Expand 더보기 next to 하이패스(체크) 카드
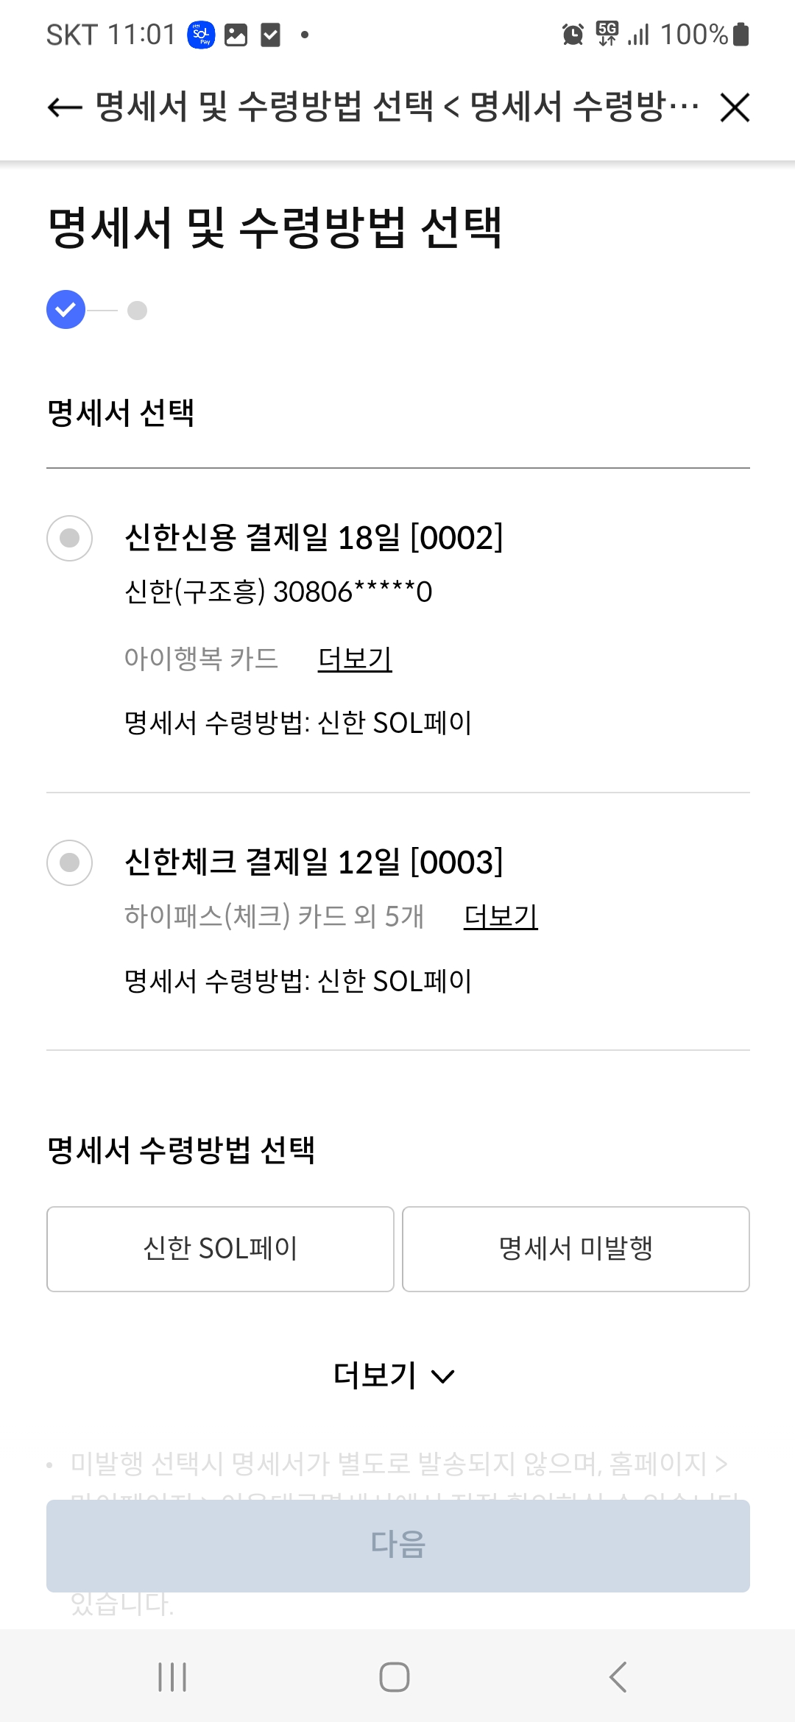 click(x=501, y=916)
